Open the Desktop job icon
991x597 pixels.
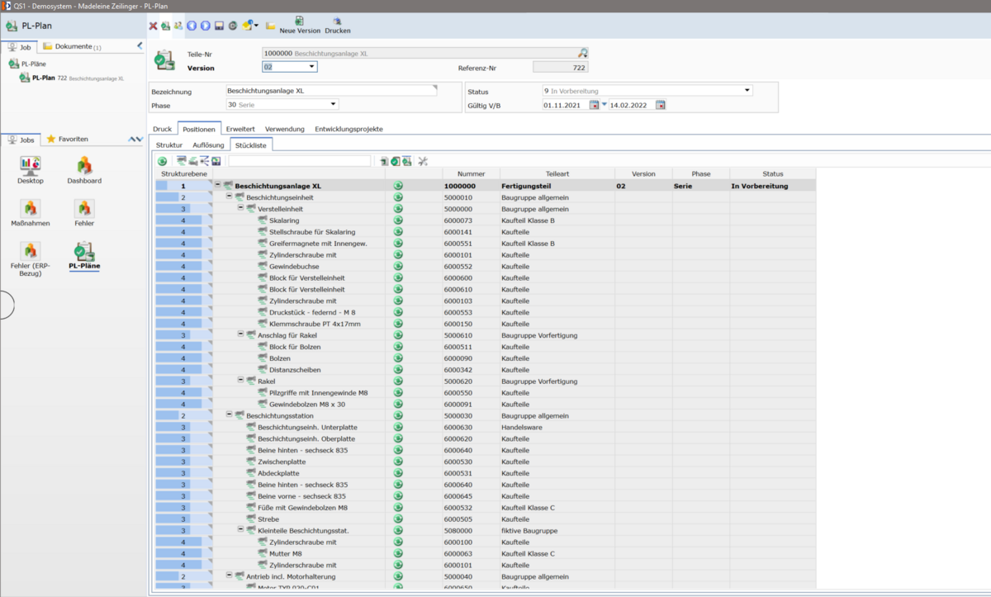[x=31, y=169]
